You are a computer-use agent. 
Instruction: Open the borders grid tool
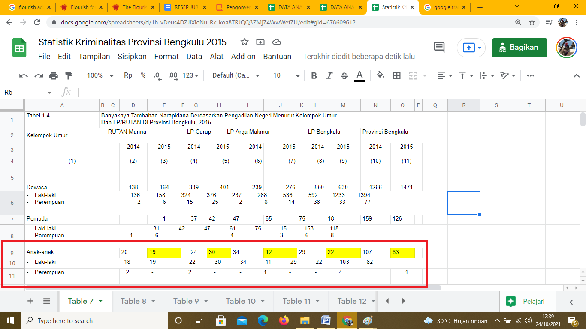click(x=397, y=75)
